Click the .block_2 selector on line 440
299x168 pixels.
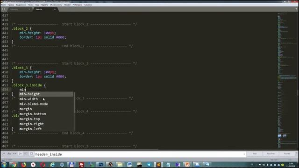20,28
